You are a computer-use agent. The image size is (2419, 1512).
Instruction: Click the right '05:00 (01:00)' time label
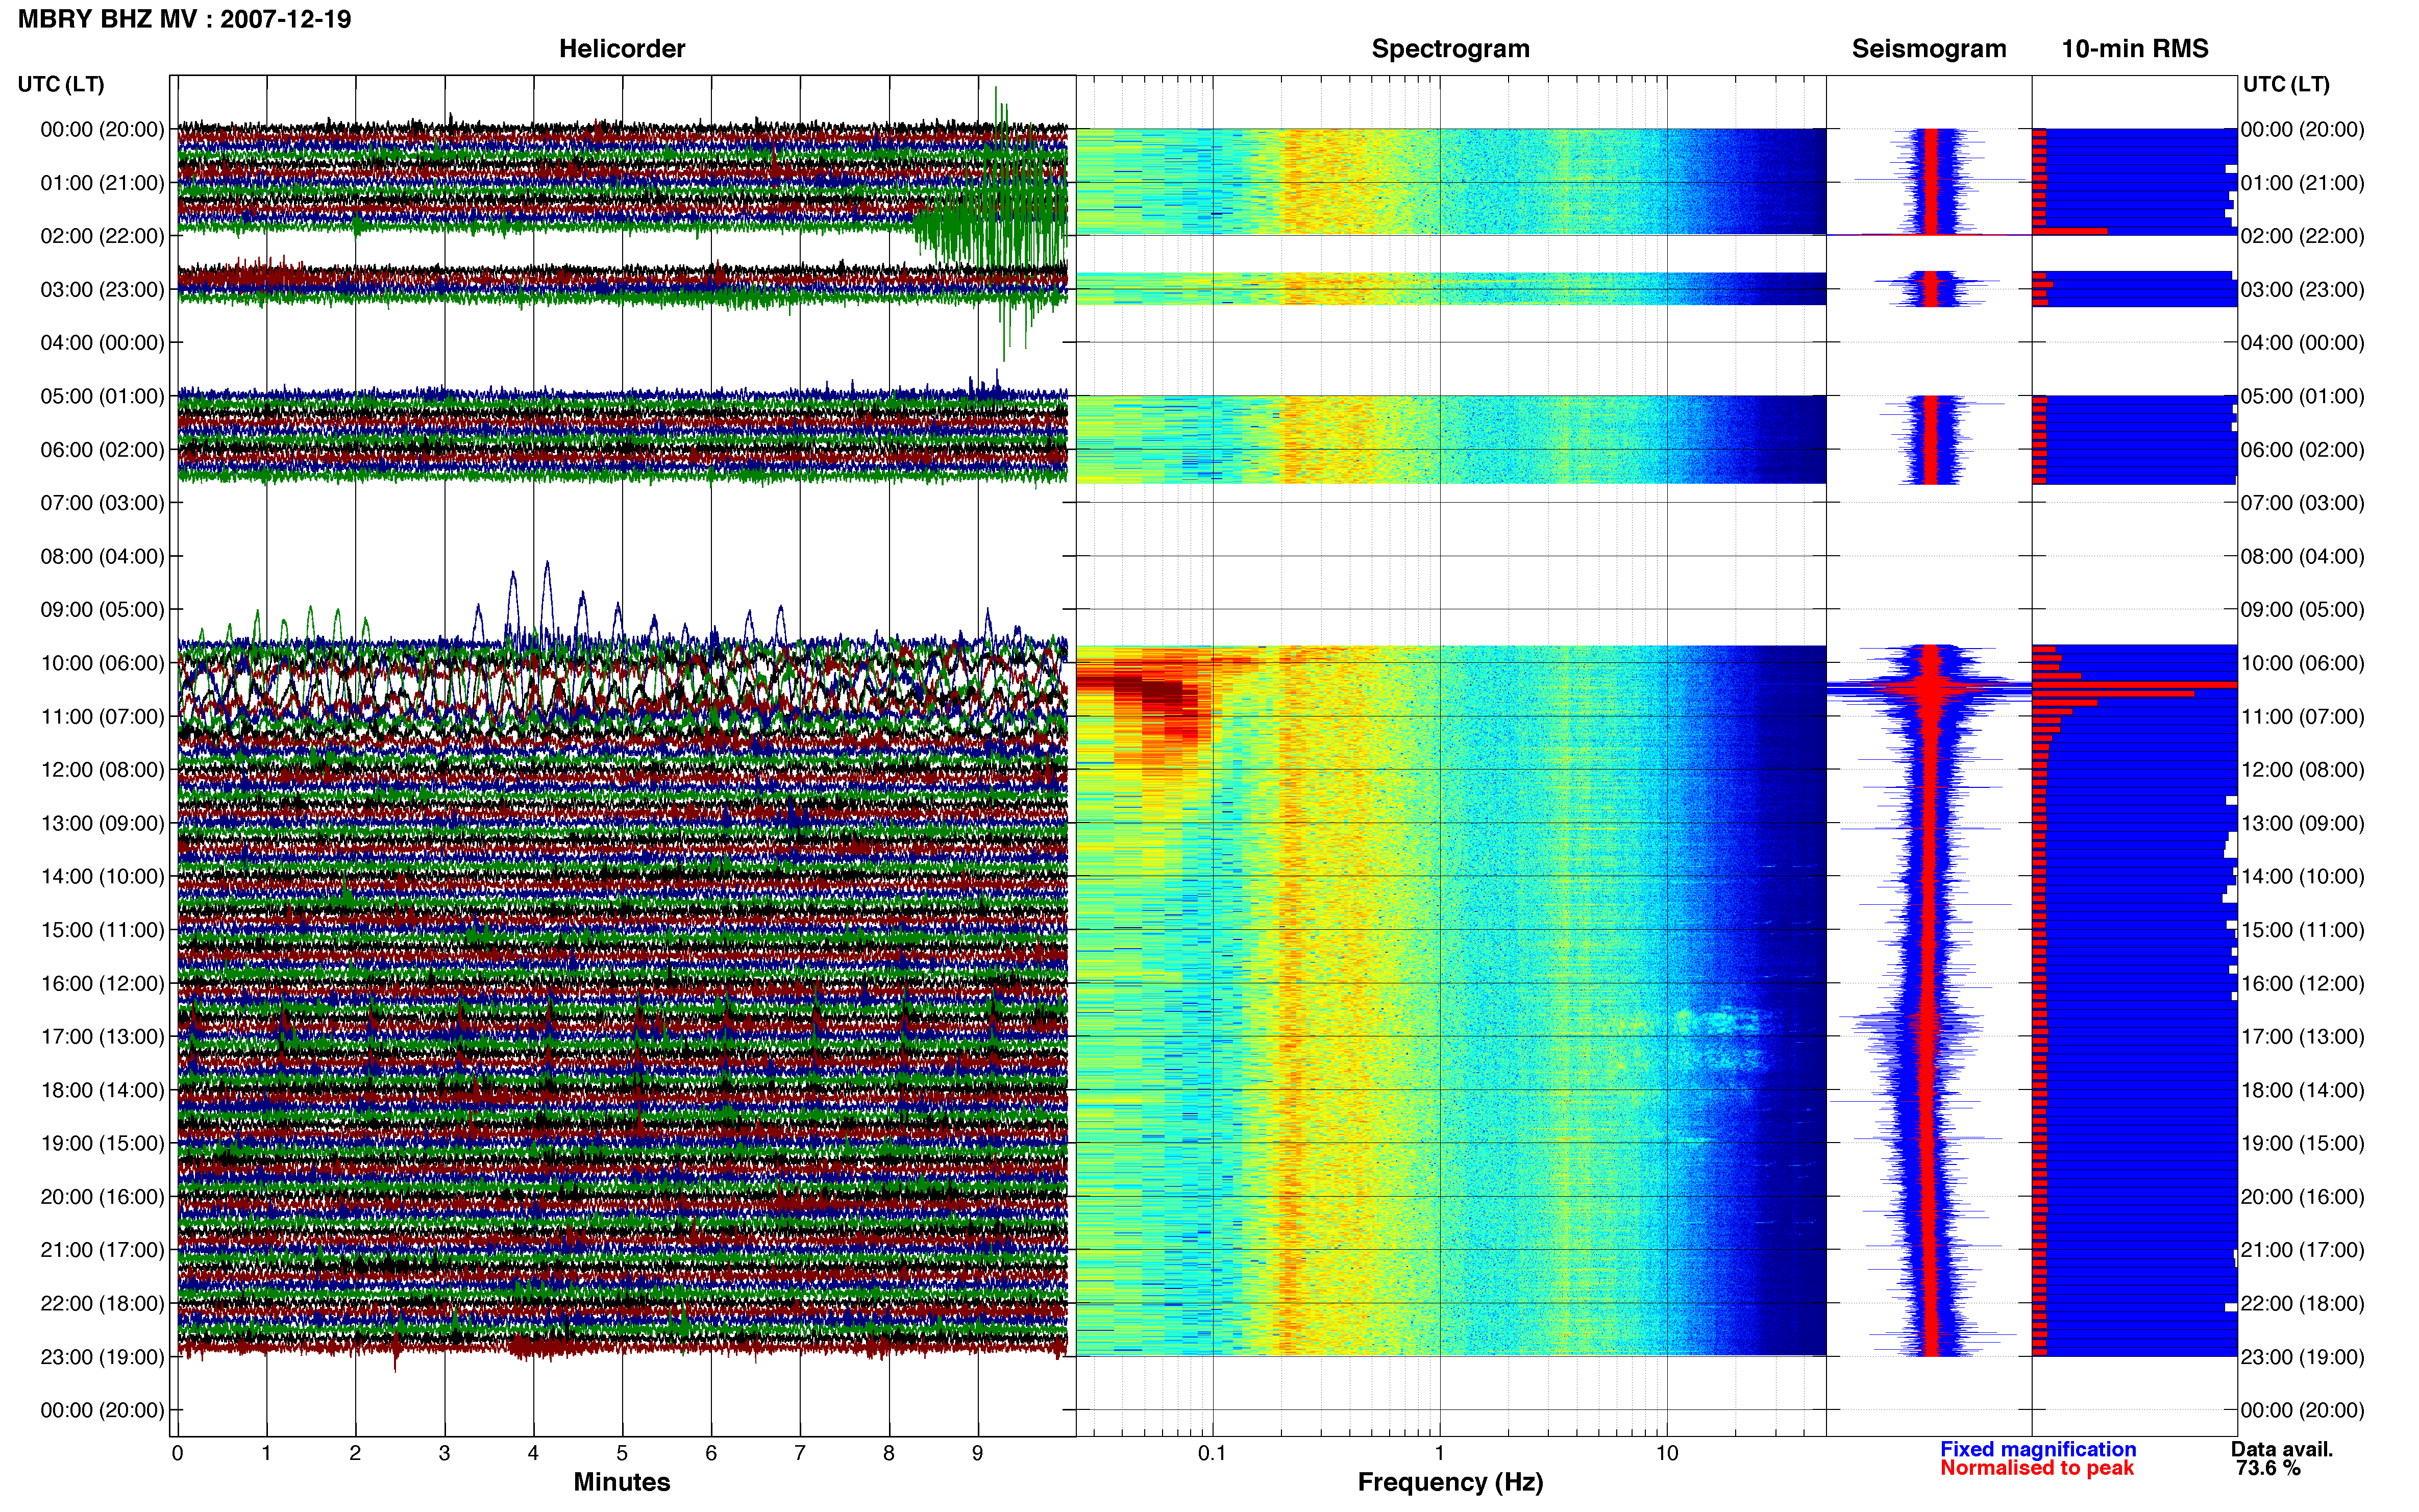click(x=2303, y=396)
